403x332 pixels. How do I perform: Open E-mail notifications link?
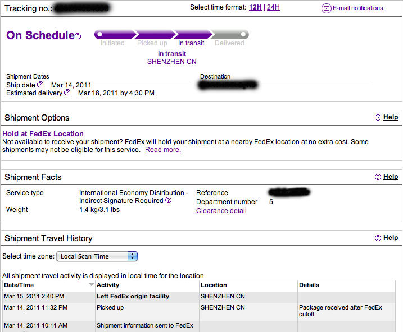[358, 8]
